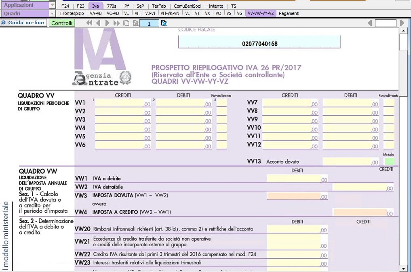Click the VV7 Crediti field
Screen dimensions: 411x272
pos(290,103)
